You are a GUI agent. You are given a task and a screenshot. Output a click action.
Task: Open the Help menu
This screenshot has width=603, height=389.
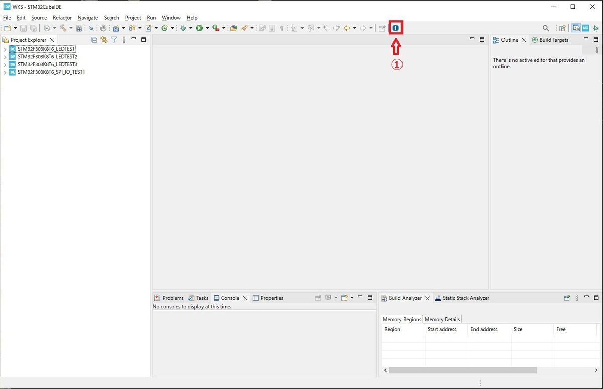coord(192,18)
